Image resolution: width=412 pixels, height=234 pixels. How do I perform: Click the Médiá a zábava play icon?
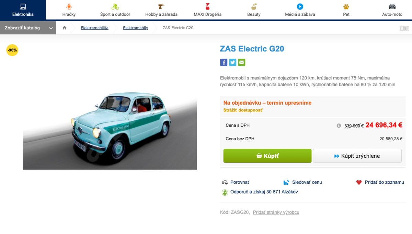coord(299,6)
